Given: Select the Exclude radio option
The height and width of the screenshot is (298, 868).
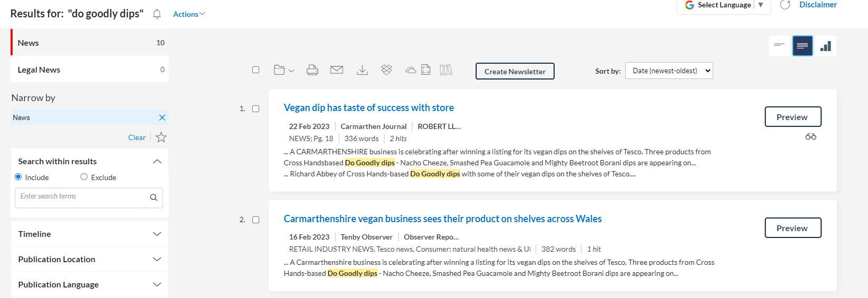Looking at the screenshot, I should [x=84, y=177].
